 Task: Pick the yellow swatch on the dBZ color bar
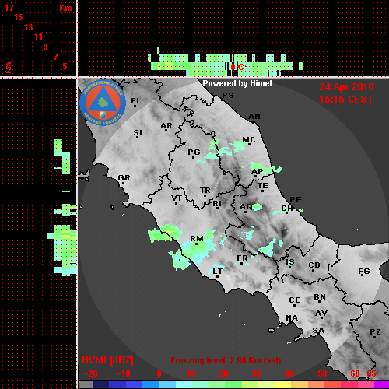(x=282, y=385)
